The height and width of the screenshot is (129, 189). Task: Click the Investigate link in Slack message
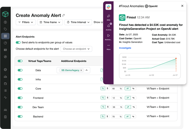click(125, 48)
